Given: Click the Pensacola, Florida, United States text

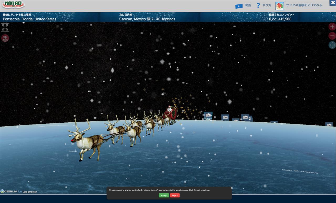Looking at the screenshot, I should [29, 19].
